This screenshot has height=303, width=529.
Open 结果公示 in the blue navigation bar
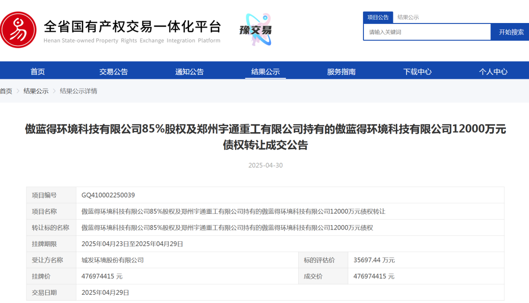coord(265,71)
